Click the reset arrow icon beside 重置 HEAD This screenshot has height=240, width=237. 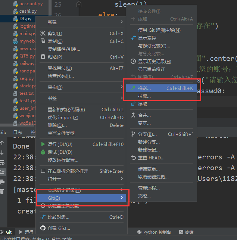click(133, 158)
